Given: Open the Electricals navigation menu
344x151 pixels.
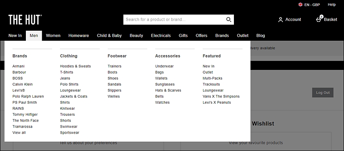Looking at the screenshot, I should click(161, 36).
